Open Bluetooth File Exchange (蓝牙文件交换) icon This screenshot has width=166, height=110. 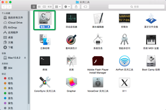click(151, 18)
